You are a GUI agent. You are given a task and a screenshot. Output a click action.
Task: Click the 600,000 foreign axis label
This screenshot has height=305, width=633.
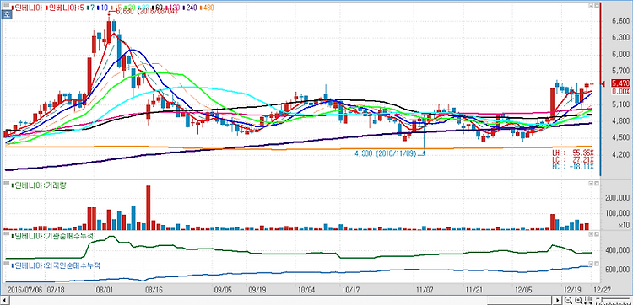click(x=618, y=269)
